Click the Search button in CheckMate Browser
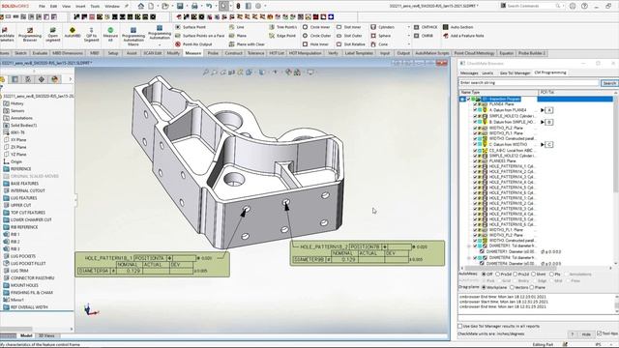Screen dimensions: 619x348 click(609, 83)
